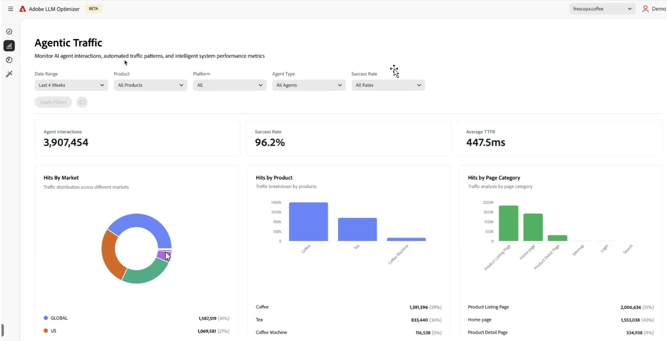Image resolution: width=667 pixels, height=341 pixels.
Task: Open the checkmark badge sidebar page
Action: tap(9, 32)
